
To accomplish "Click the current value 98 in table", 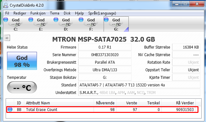I will [x=112, y=109].
